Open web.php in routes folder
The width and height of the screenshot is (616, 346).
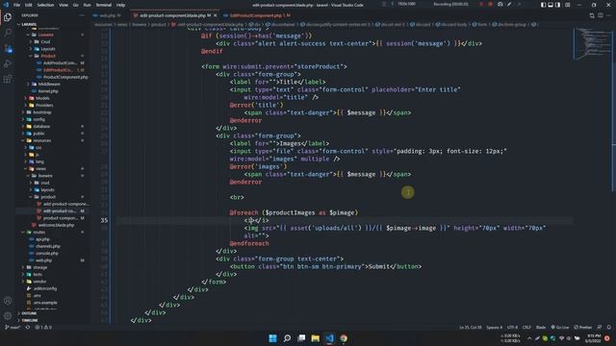point(43,260)
